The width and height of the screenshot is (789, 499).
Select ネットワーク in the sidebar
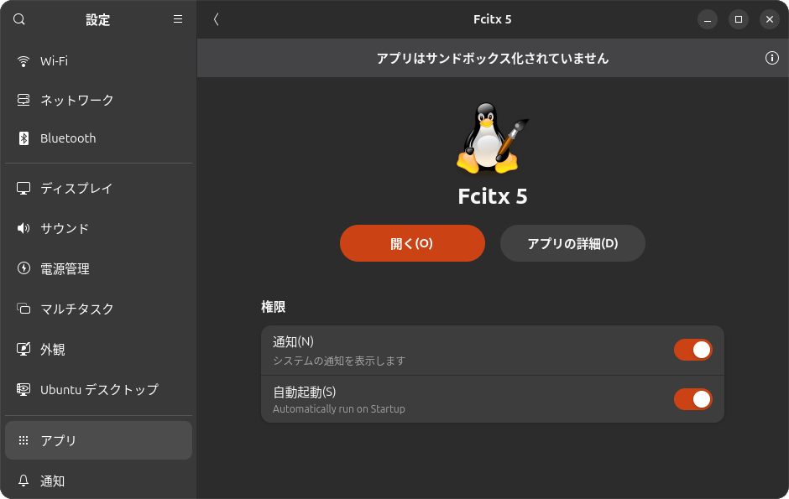99,100
